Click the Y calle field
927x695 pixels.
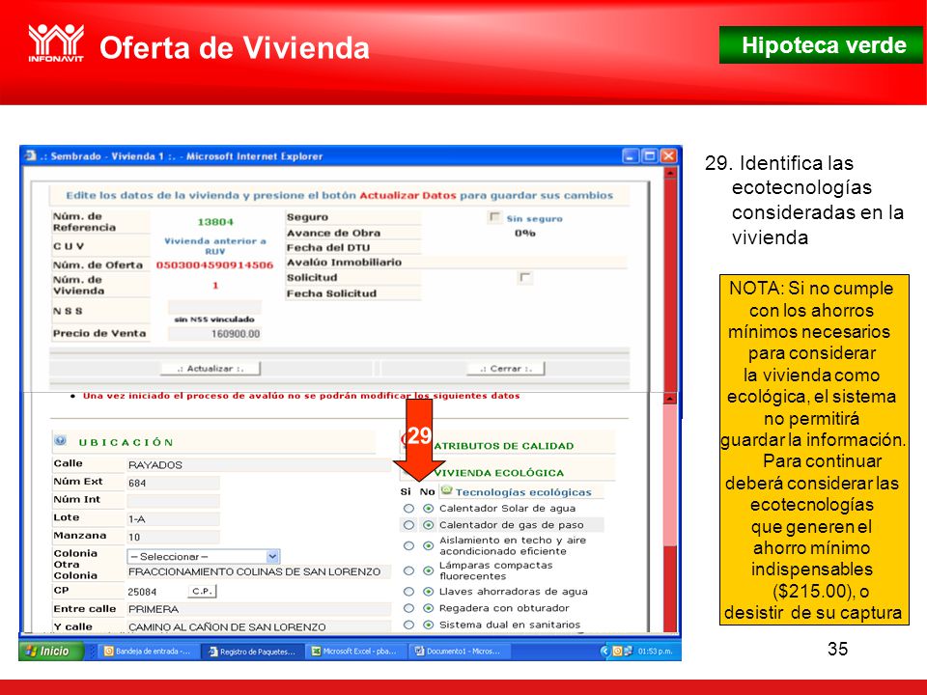coord(259,626)
